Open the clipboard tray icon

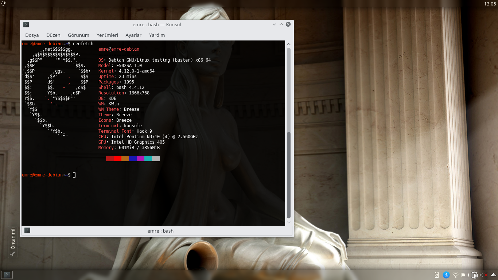pos(475,275)
